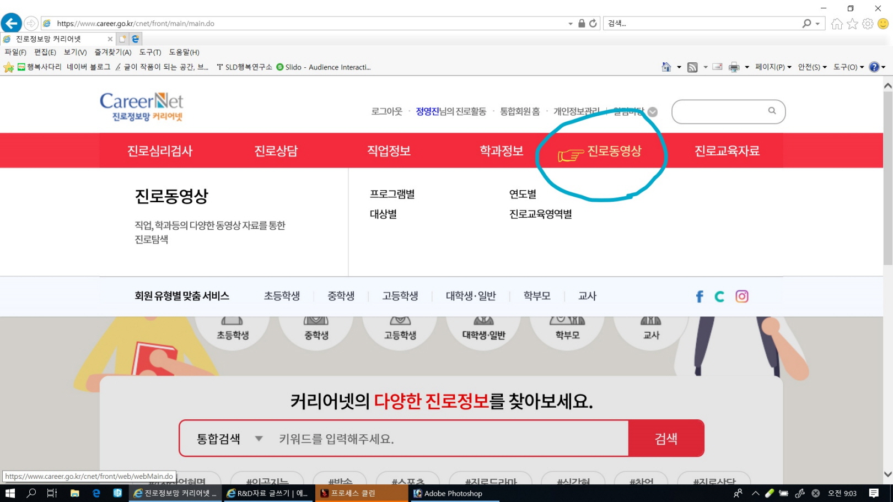Click 대학생·일반 in member type bar

(x=471, y=296)
